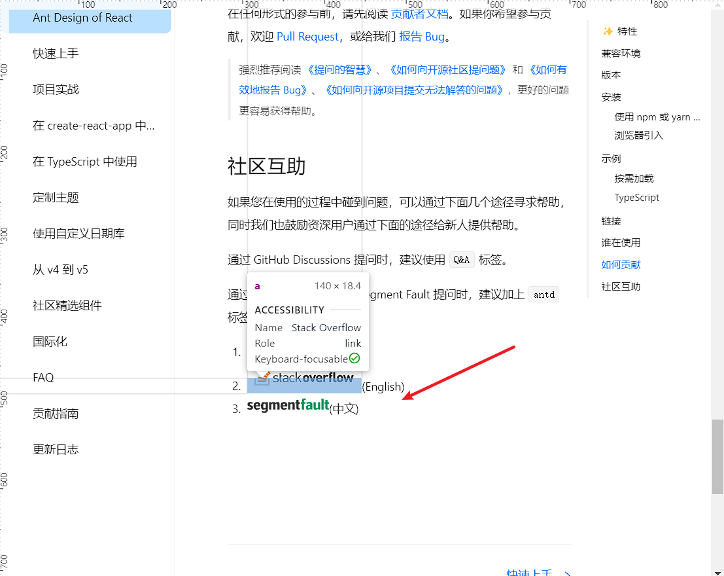Click the antd code tag

tap(544, 295)
